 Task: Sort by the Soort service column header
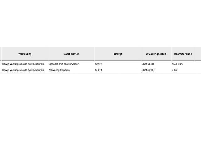pos(71,54)
